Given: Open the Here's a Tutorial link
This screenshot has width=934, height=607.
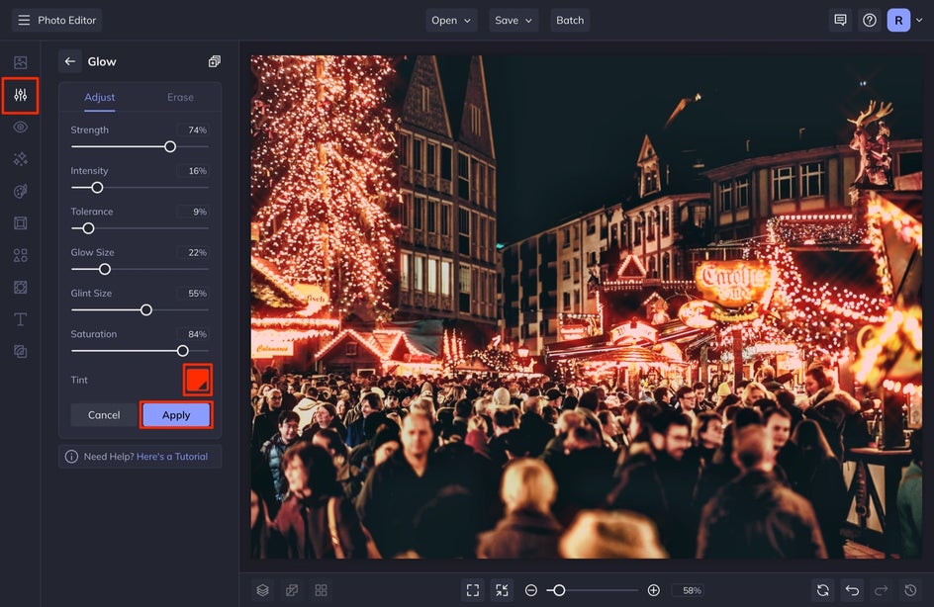Looking at the screenshot, I should click(x=172, y=457).
